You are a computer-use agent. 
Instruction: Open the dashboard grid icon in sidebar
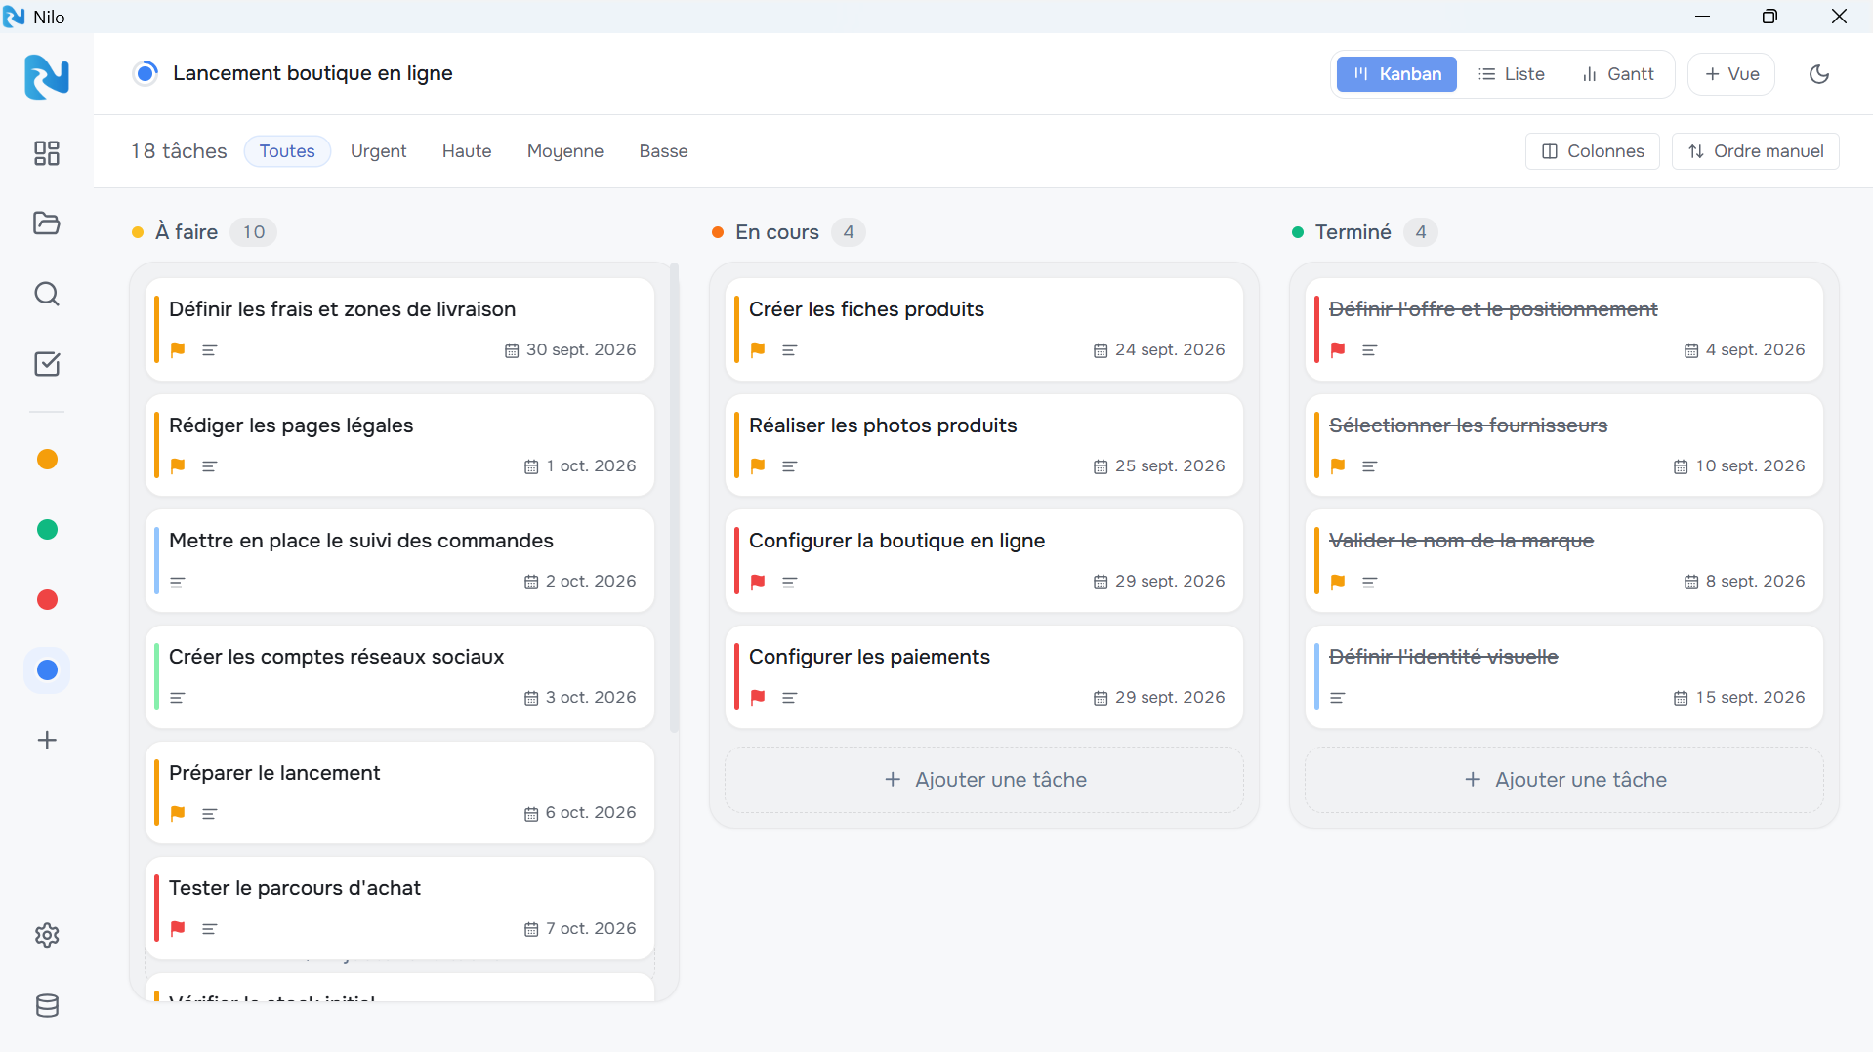click(47, 153)
